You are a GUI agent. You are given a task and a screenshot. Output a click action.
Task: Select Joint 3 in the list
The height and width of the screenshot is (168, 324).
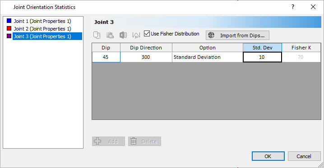[x=47, y=36]
